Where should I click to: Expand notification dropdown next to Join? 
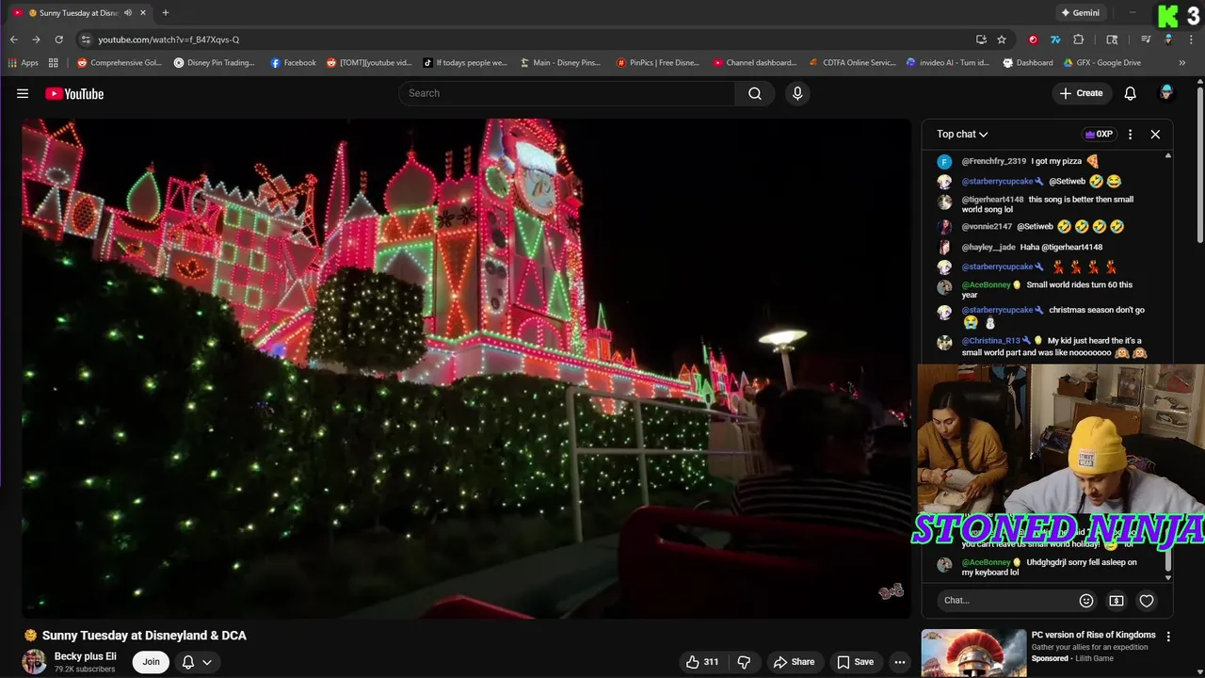[x=197, y=662]
